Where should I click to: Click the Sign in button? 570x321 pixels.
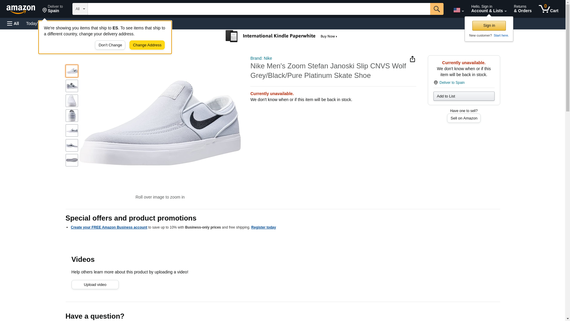(x=489, y=26)
